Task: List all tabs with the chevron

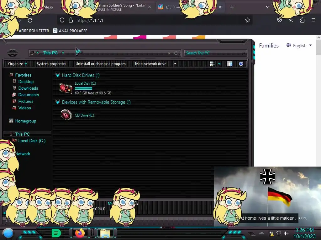Action: 268,7
